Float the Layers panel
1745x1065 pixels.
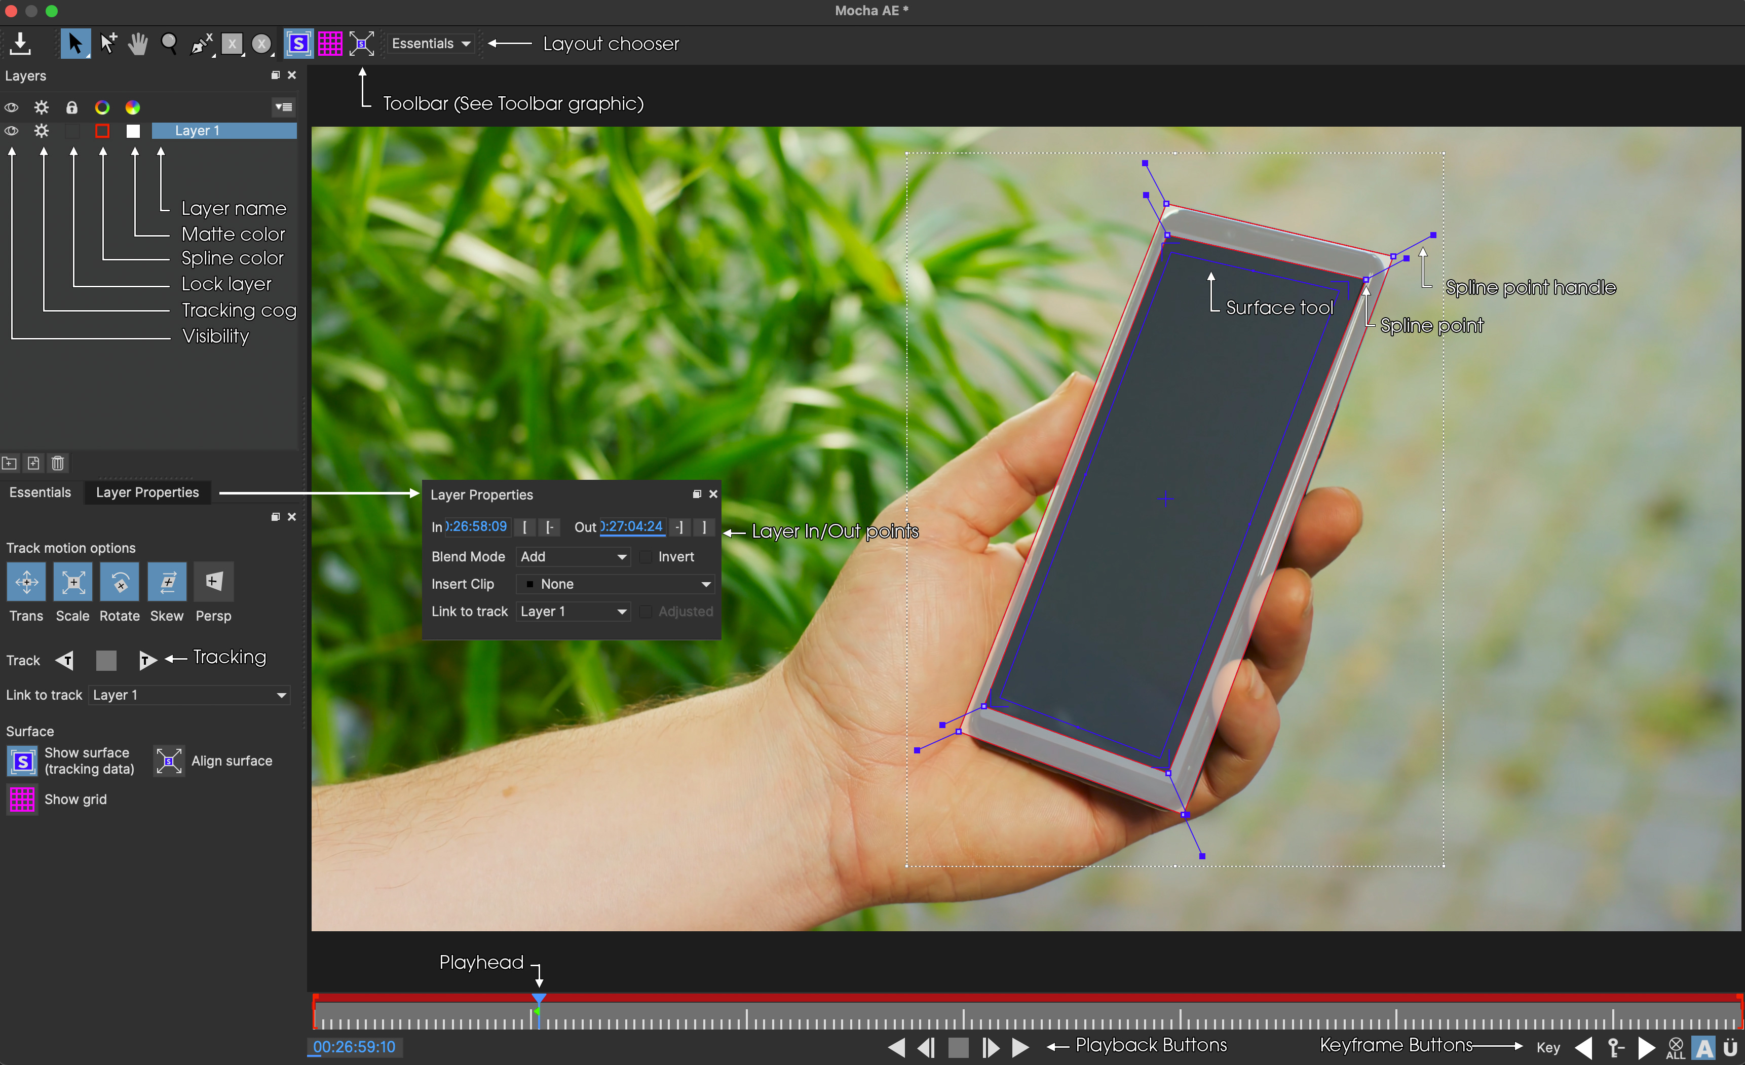(275, 75)
